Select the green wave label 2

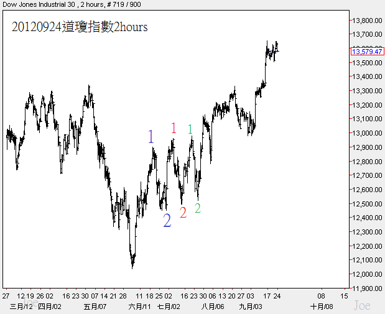click(198, 208)
